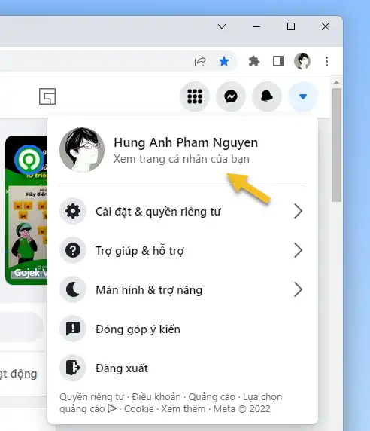This screenshot has height=431, width=370.
Task: Maximize the Chrome window
Action: coord(291,26)
